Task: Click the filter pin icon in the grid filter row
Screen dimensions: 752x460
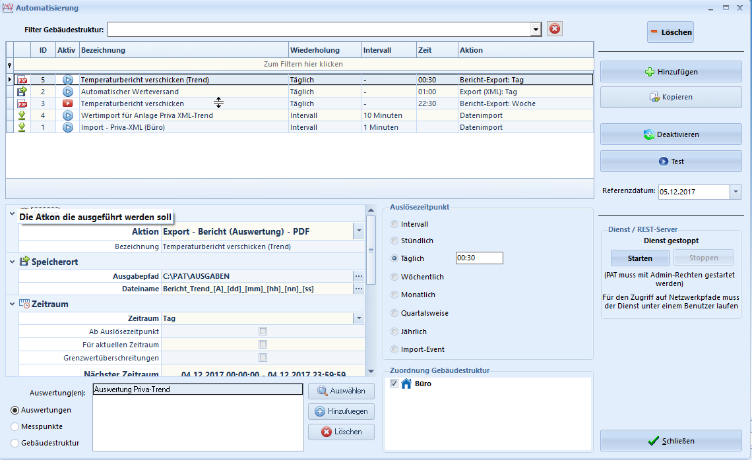Action: pyautogui.click(x=10, y=65)
